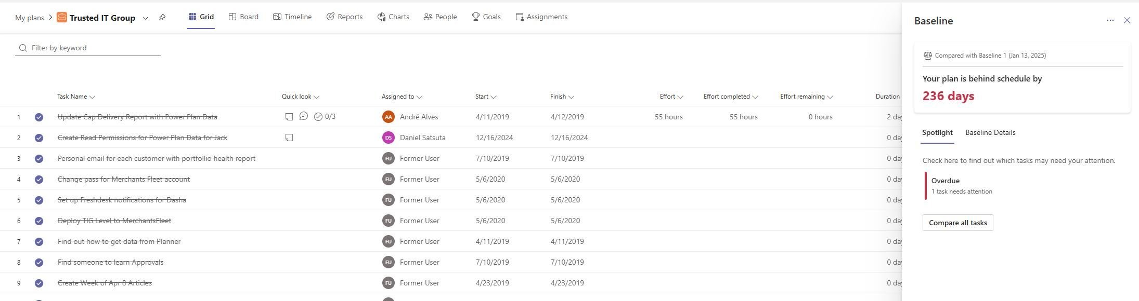Click Daniel Satsuta avatar icon
The height and width of the screenshot is (301, 1139).
pos(388,138)
